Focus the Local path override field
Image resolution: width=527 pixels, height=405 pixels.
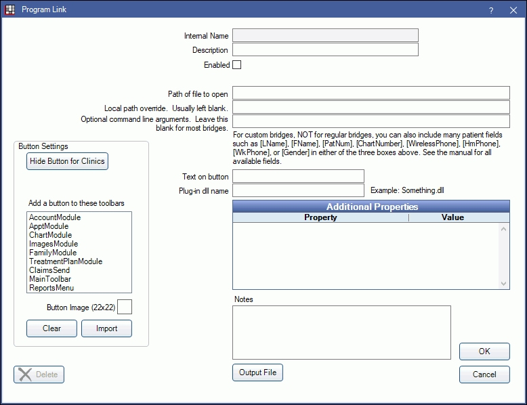tap(371, 107)
